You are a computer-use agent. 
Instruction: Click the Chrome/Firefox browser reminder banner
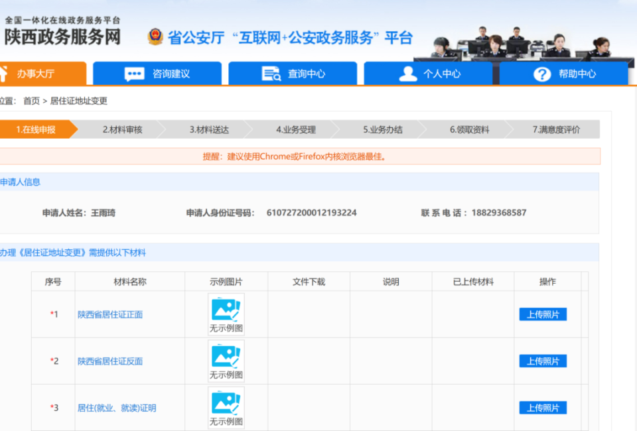coord(300,156)
